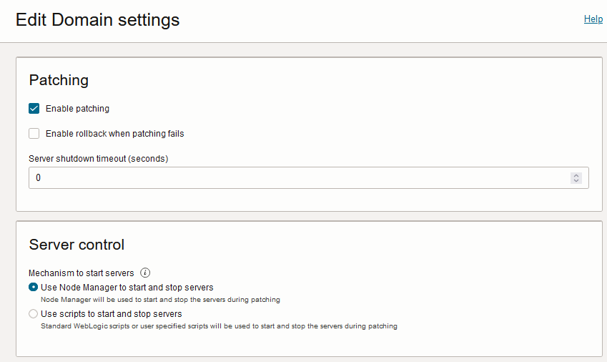Click the Node Manager description hint text
Image resolution: width=607 pixels, height=362 pixels.
pos(160,300)
